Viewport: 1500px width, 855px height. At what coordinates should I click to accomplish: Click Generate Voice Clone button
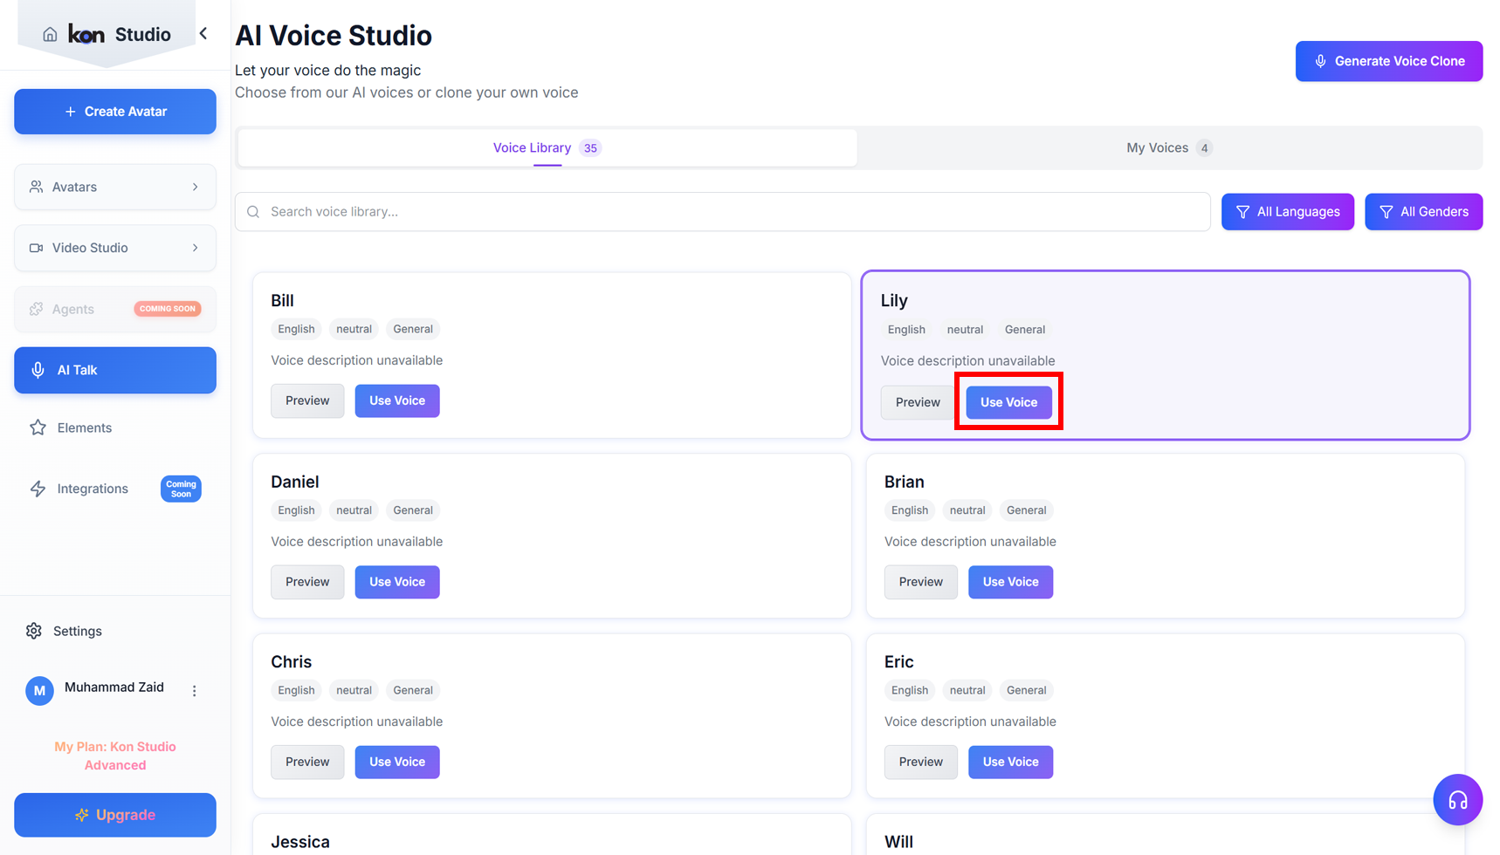pyautogui.click(x=1388, y=61)
